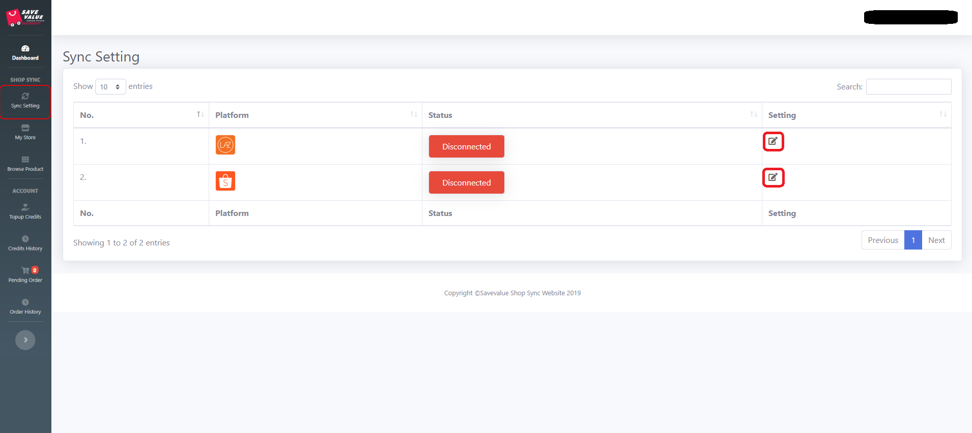Sort table by Platform column
This screenshot has height=433, width=972.
pyautogui.click(x=315, y=115)
